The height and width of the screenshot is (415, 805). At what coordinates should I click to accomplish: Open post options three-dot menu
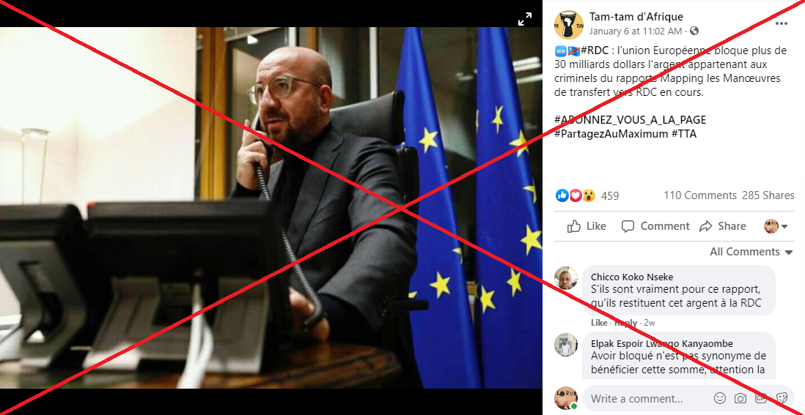(x=782, y=23)
